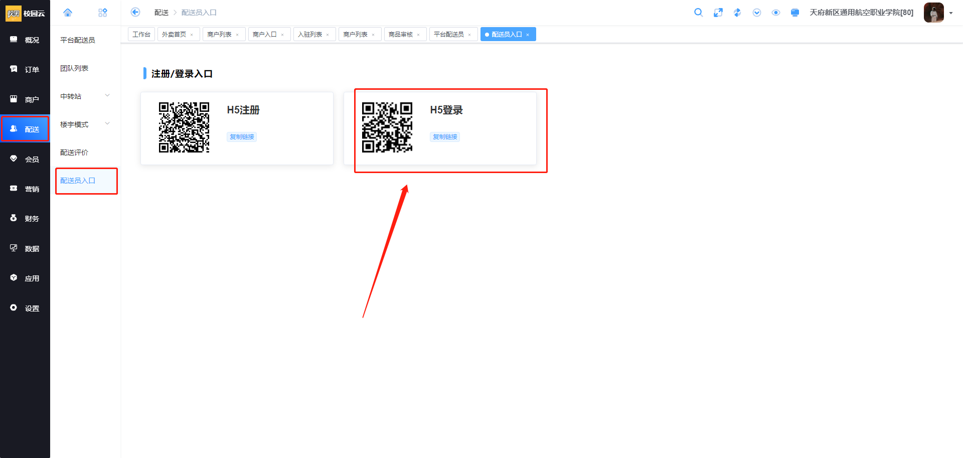Open the 财务 finance section
Image resolution: width=963 pixels, height=458 pixels.
point(25,218)
